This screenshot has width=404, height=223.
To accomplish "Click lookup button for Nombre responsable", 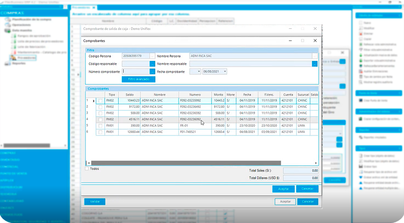I will (x=314, y=64).
